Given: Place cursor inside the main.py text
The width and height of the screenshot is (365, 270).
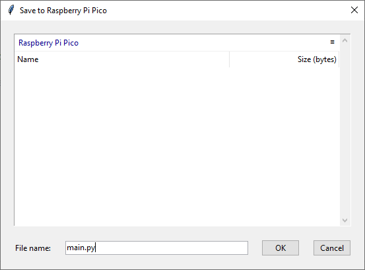Looking at the screenshot, I should coord(81,248).
